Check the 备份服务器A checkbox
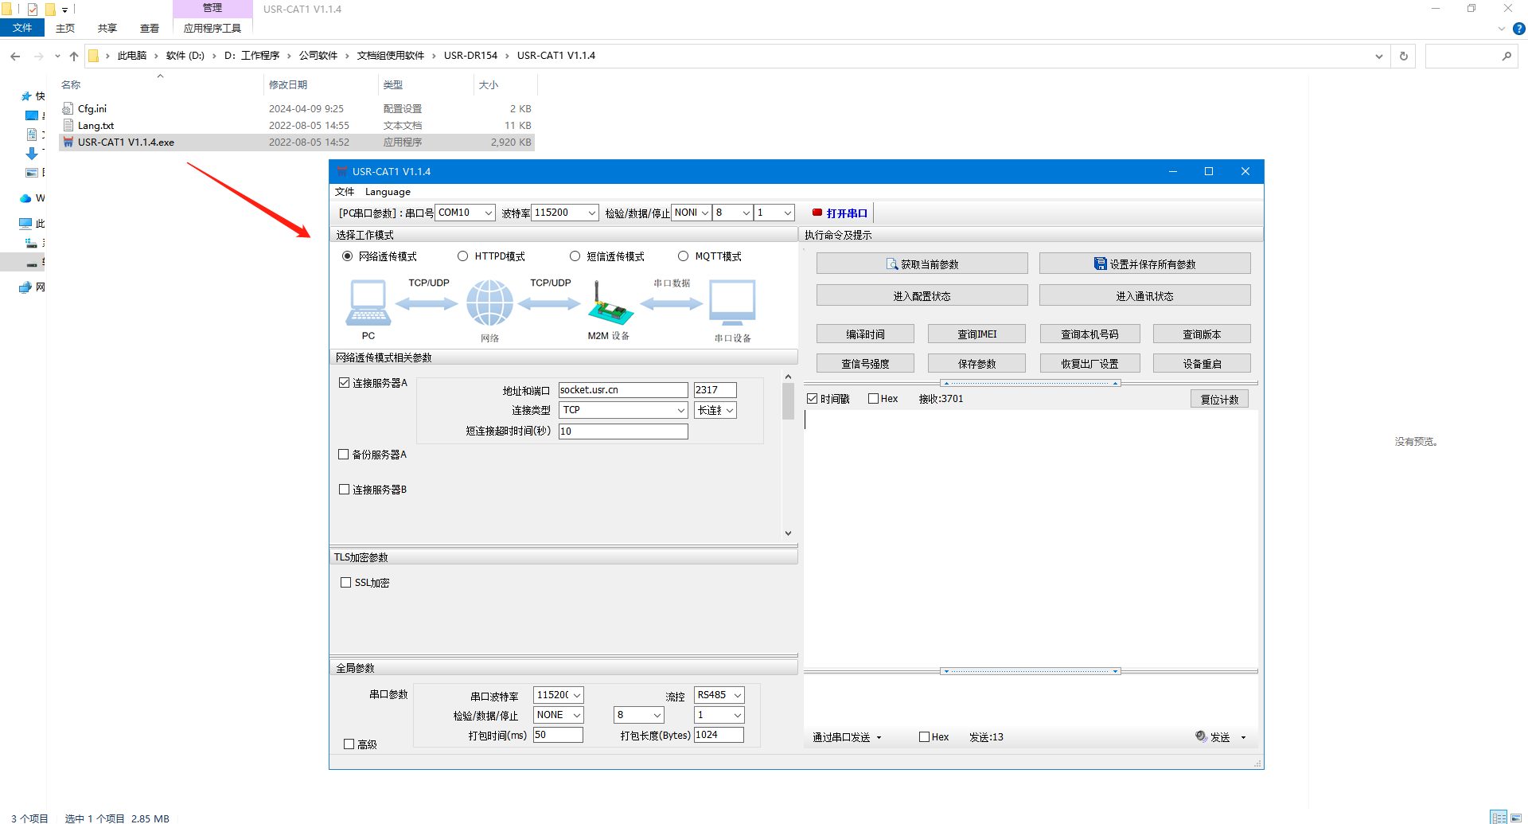 pyautogui.click(x=344, y=455)
